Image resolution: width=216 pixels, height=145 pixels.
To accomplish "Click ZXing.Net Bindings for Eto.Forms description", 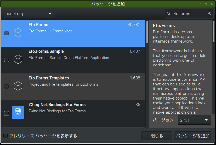I will coord(57,111).
